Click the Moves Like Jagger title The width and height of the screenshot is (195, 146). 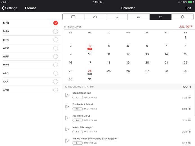pyautogui.click(x=82, y=127)
